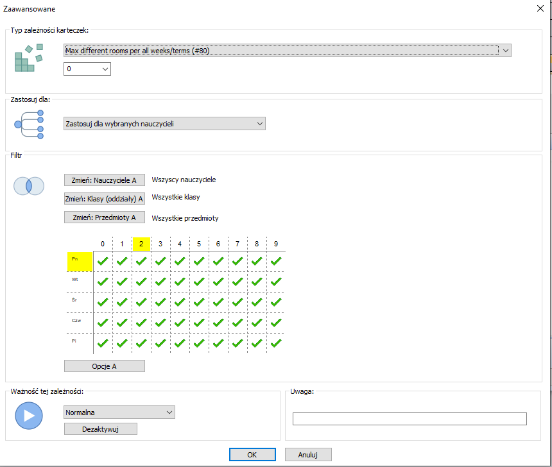Click the blue branching nodes icon

29,124
